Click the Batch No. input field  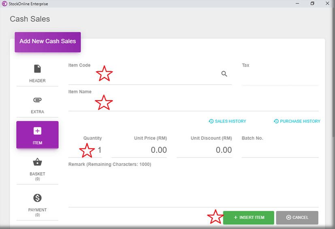pos(280,150)
